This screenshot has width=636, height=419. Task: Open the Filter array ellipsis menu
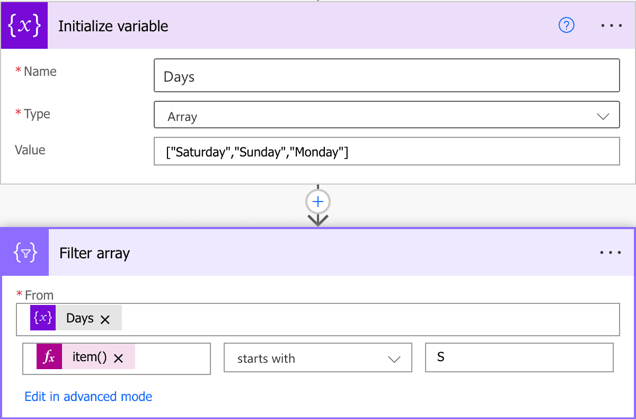(x=611, y=253)
